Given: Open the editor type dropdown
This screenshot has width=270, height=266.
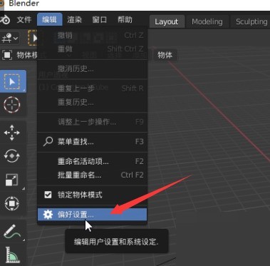Looking at the screenshot, I should (10, 38).
